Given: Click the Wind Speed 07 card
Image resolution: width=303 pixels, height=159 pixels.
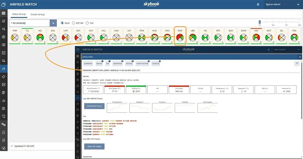Looking at the screenshot, I should (114, 90).
